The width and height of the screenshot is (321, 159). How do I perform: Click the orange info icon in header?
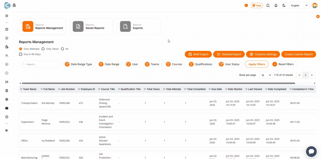[x=246, y=5]
